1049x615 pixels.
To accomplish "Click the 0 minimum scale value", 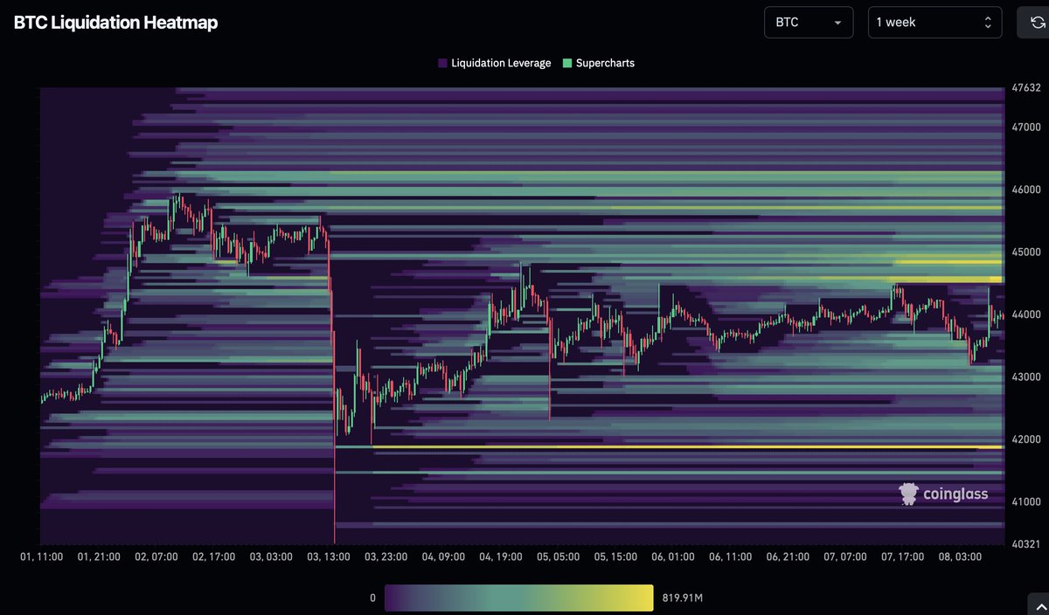I will 372,598.
